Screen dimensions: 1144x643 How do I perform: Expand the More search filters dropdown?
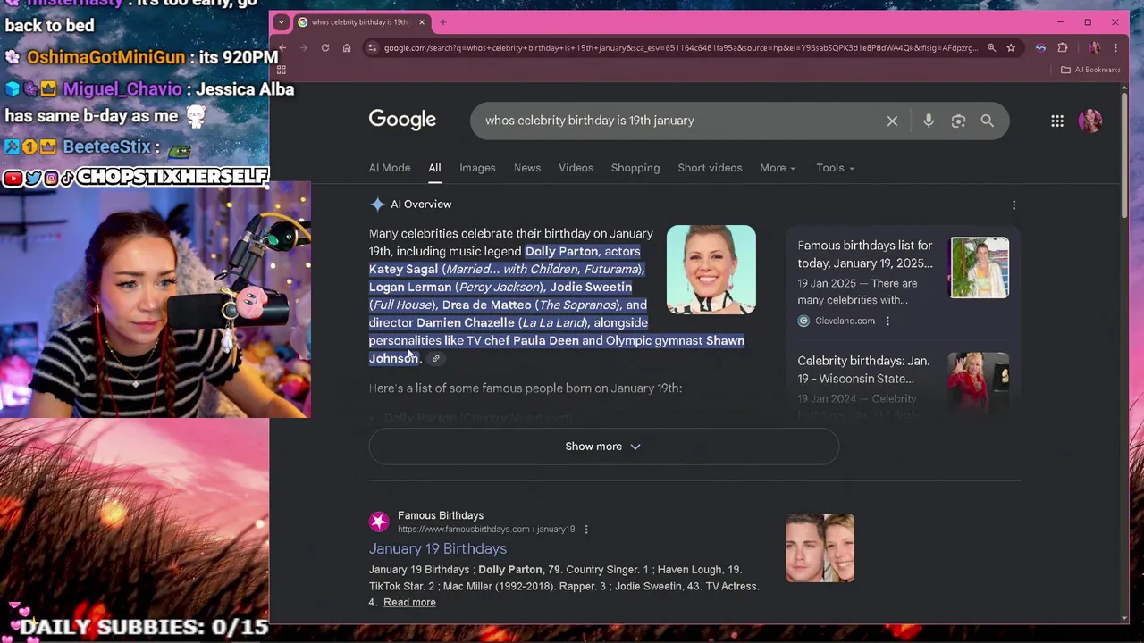tap(778, 168)
